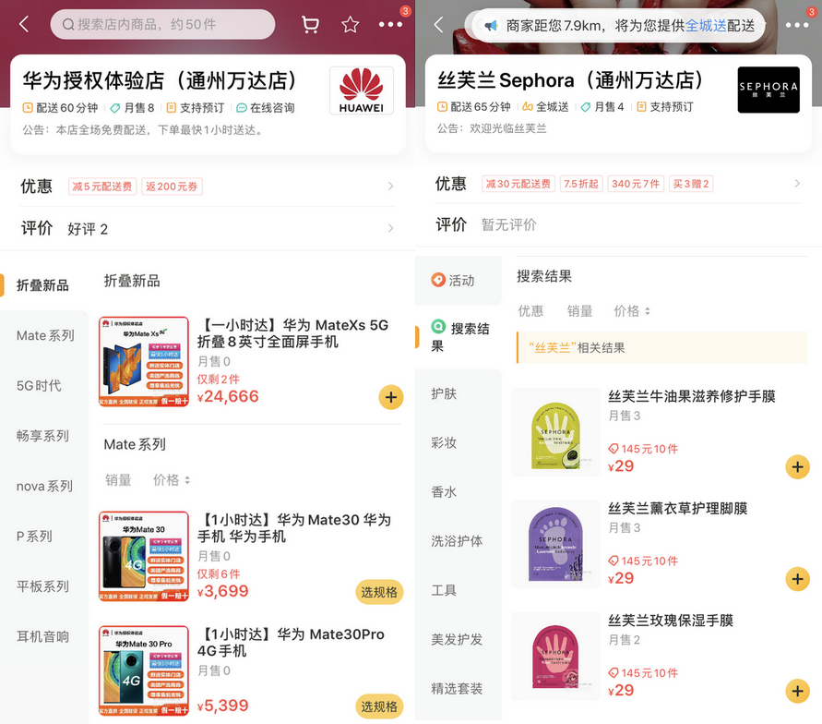Image resolution: width=822 pixels, height=724 pixels.
Task: Choose specs for Mate30Pro 4G via 选规格
Action: coord(379,706)
